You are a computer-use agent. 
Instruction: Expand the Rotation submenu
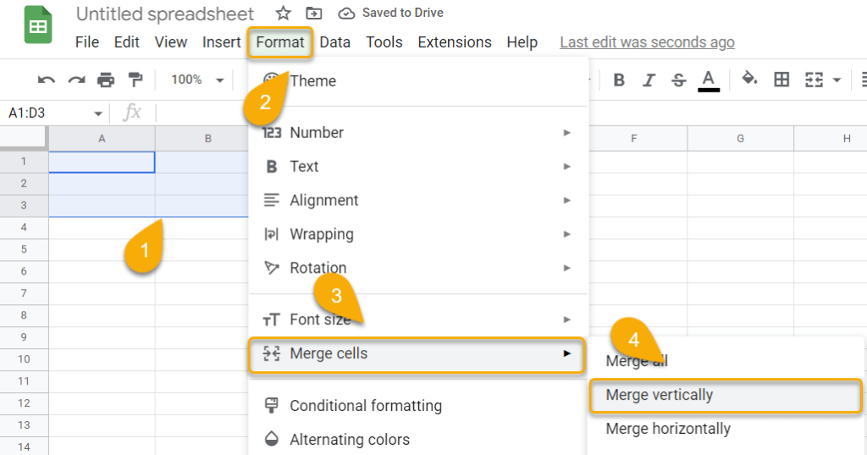click(x=417, y=268)
